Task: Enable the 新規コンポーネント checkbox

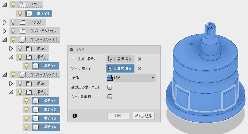Action: tap(110, 87)
